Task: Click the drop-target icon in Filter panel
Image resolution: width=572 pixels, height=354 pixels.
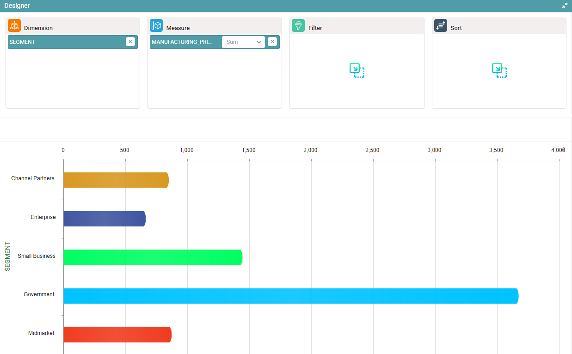Action: click(x=357, y=70)
